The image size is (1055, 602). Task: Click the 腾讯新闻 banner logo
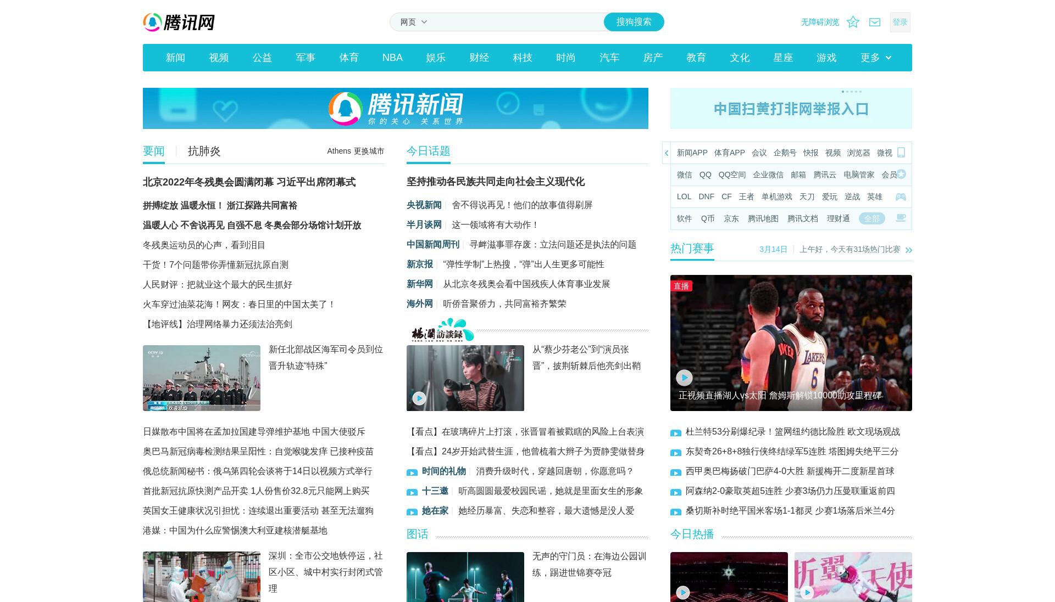[x=396, y=109]
